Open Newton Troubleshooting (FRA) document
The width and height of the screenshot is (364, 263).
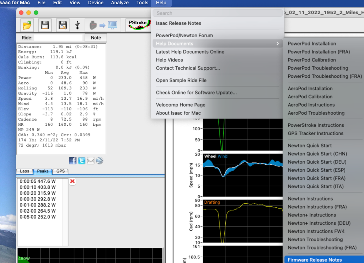[x=322, y=247]
